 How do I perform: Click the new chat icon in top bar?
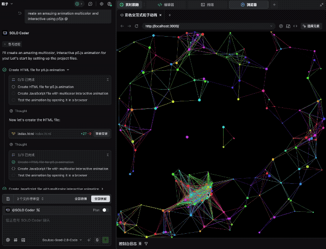pos(90,4)
